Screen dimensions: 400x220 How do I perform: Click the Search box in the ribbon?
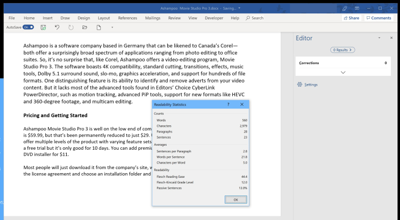point(255,18)
